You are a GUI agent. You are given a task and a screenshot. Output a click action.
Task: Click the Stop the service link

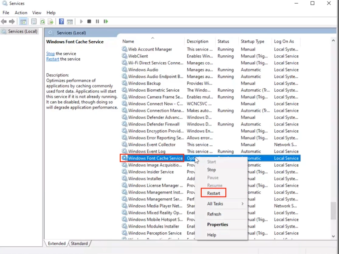coord(50,54)
